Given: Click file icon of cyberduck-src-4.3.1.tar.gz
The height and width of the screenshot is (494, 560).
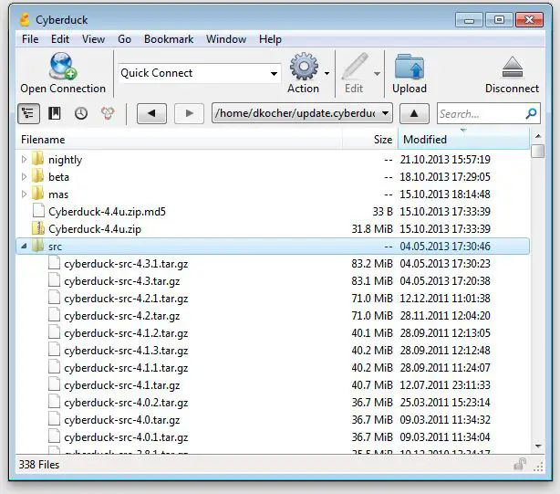Looking at the screenshot, I should click(55, 263).
